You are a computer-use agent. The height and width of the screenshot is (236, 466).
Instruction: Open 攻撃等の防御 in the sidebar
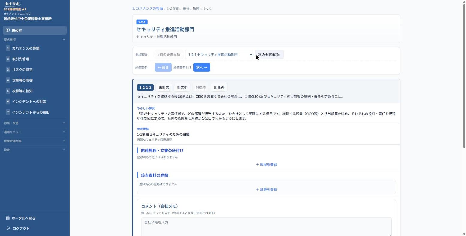35,80
